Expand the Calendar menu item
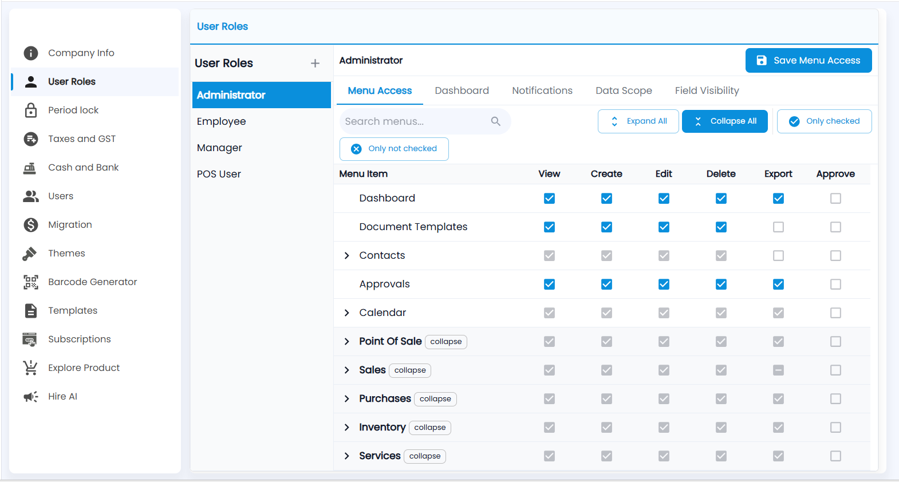The image size is (899, 482). [x=346, y=313]
